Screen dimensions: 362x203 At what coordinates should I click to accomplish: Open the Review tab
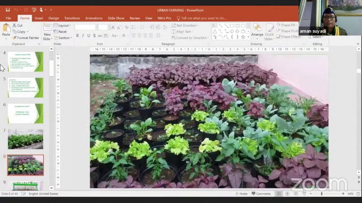click(135, 18)
